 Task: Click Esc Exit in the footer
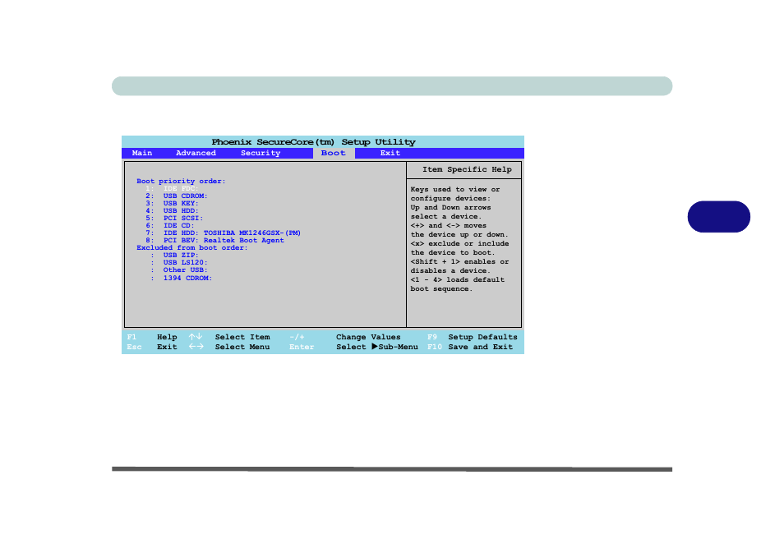click(x=152, y=347)
